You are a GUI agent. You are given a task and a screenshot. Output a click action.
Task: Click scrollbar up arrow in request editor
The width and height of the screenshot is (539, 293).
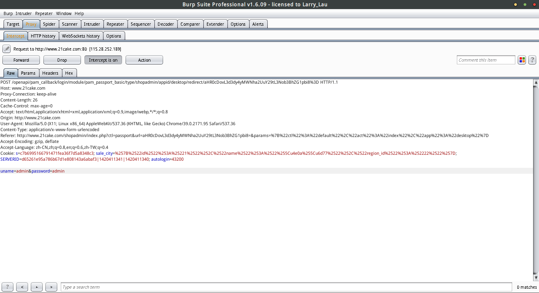click(x=536, y=82)
